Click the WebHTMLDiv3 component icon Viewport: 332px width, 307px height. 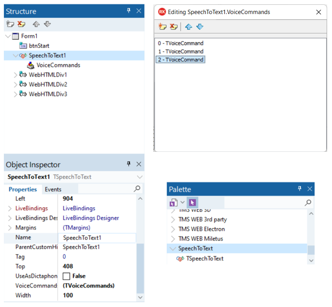pos(23,94)
